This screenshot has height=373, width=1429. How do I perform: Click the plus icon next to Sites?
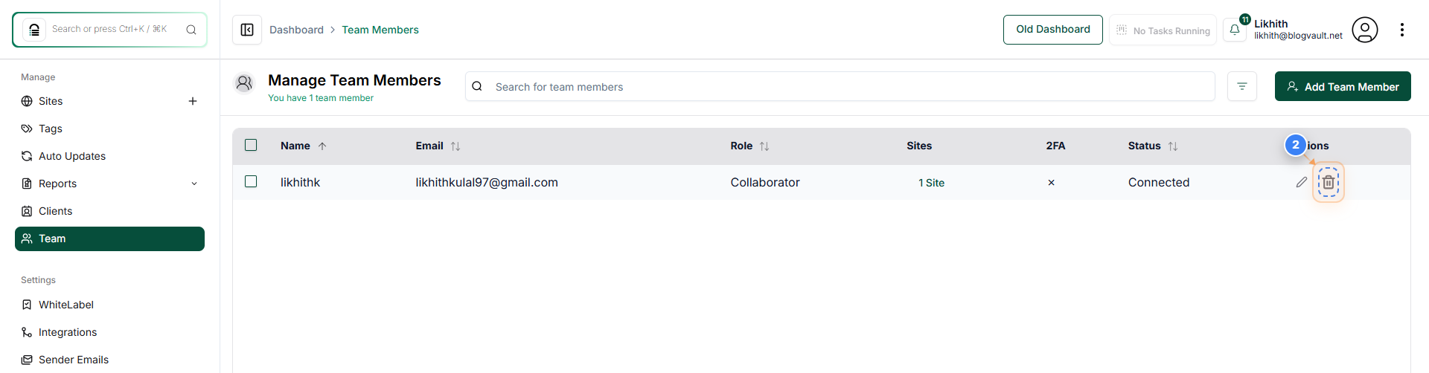[193, 101]
